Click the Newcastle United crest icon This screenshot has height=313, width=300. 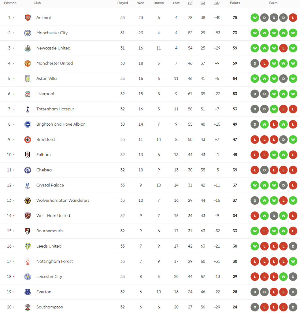(x=28, y=48)
